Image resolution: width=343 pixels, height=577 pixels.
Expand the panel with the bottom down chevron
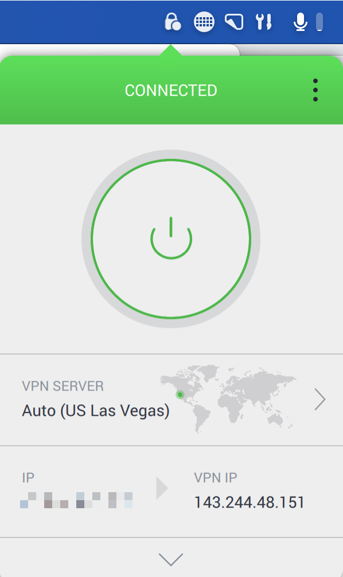pos(171,559)
